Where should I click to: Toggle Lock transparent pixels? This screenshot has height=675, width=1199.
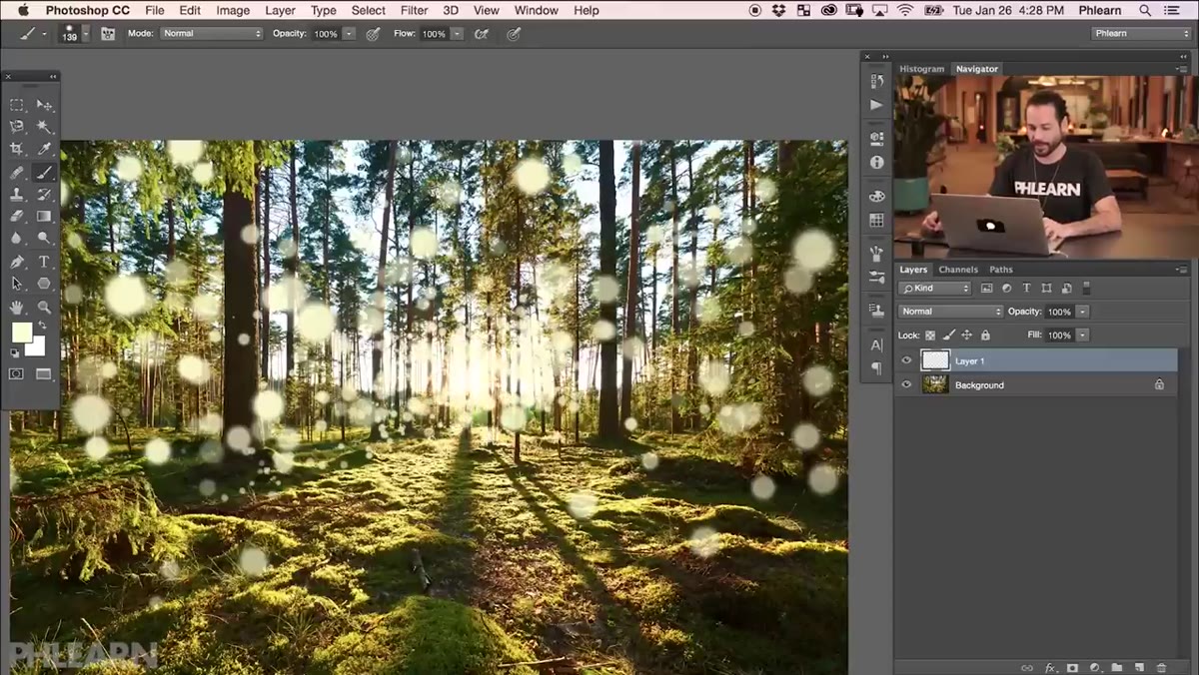coord(930,336)
